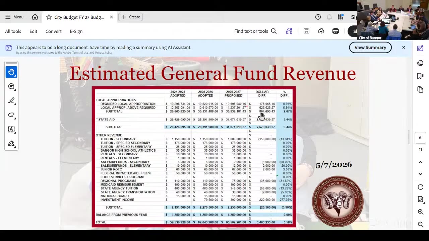
Task: Click the 'INVESTMENT INCOME' row label
Action: pos(117,200)
